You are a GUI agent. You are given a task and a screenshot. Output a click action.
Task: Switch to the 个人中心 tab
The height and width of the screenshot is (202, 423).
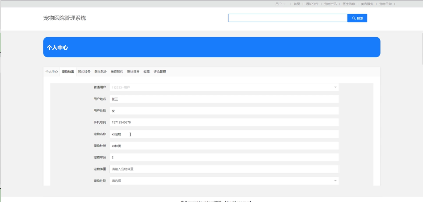52,72
